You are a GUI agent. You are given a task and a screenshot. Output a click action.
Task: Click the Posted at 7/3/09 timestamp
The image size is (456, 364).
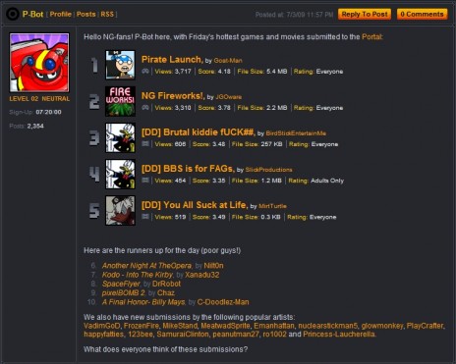tap(294, 15)
